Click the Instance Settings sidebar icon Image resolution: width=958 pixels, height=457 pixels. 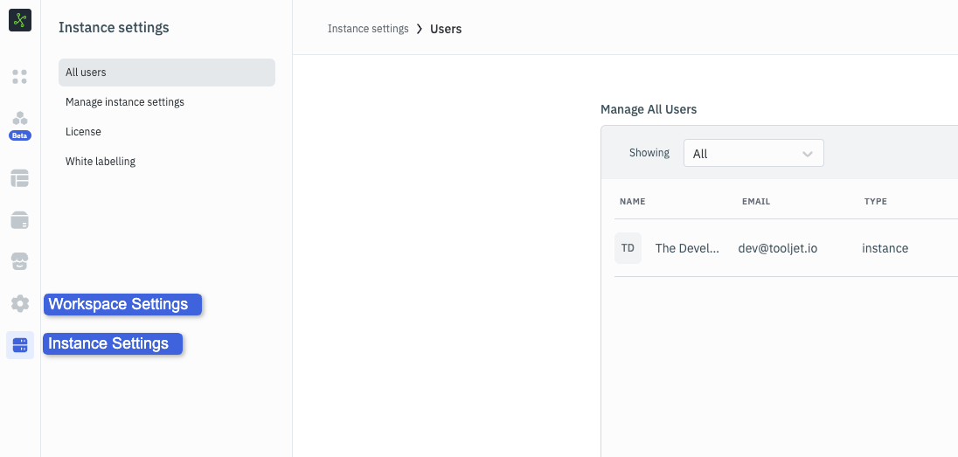tap(20, 345)
